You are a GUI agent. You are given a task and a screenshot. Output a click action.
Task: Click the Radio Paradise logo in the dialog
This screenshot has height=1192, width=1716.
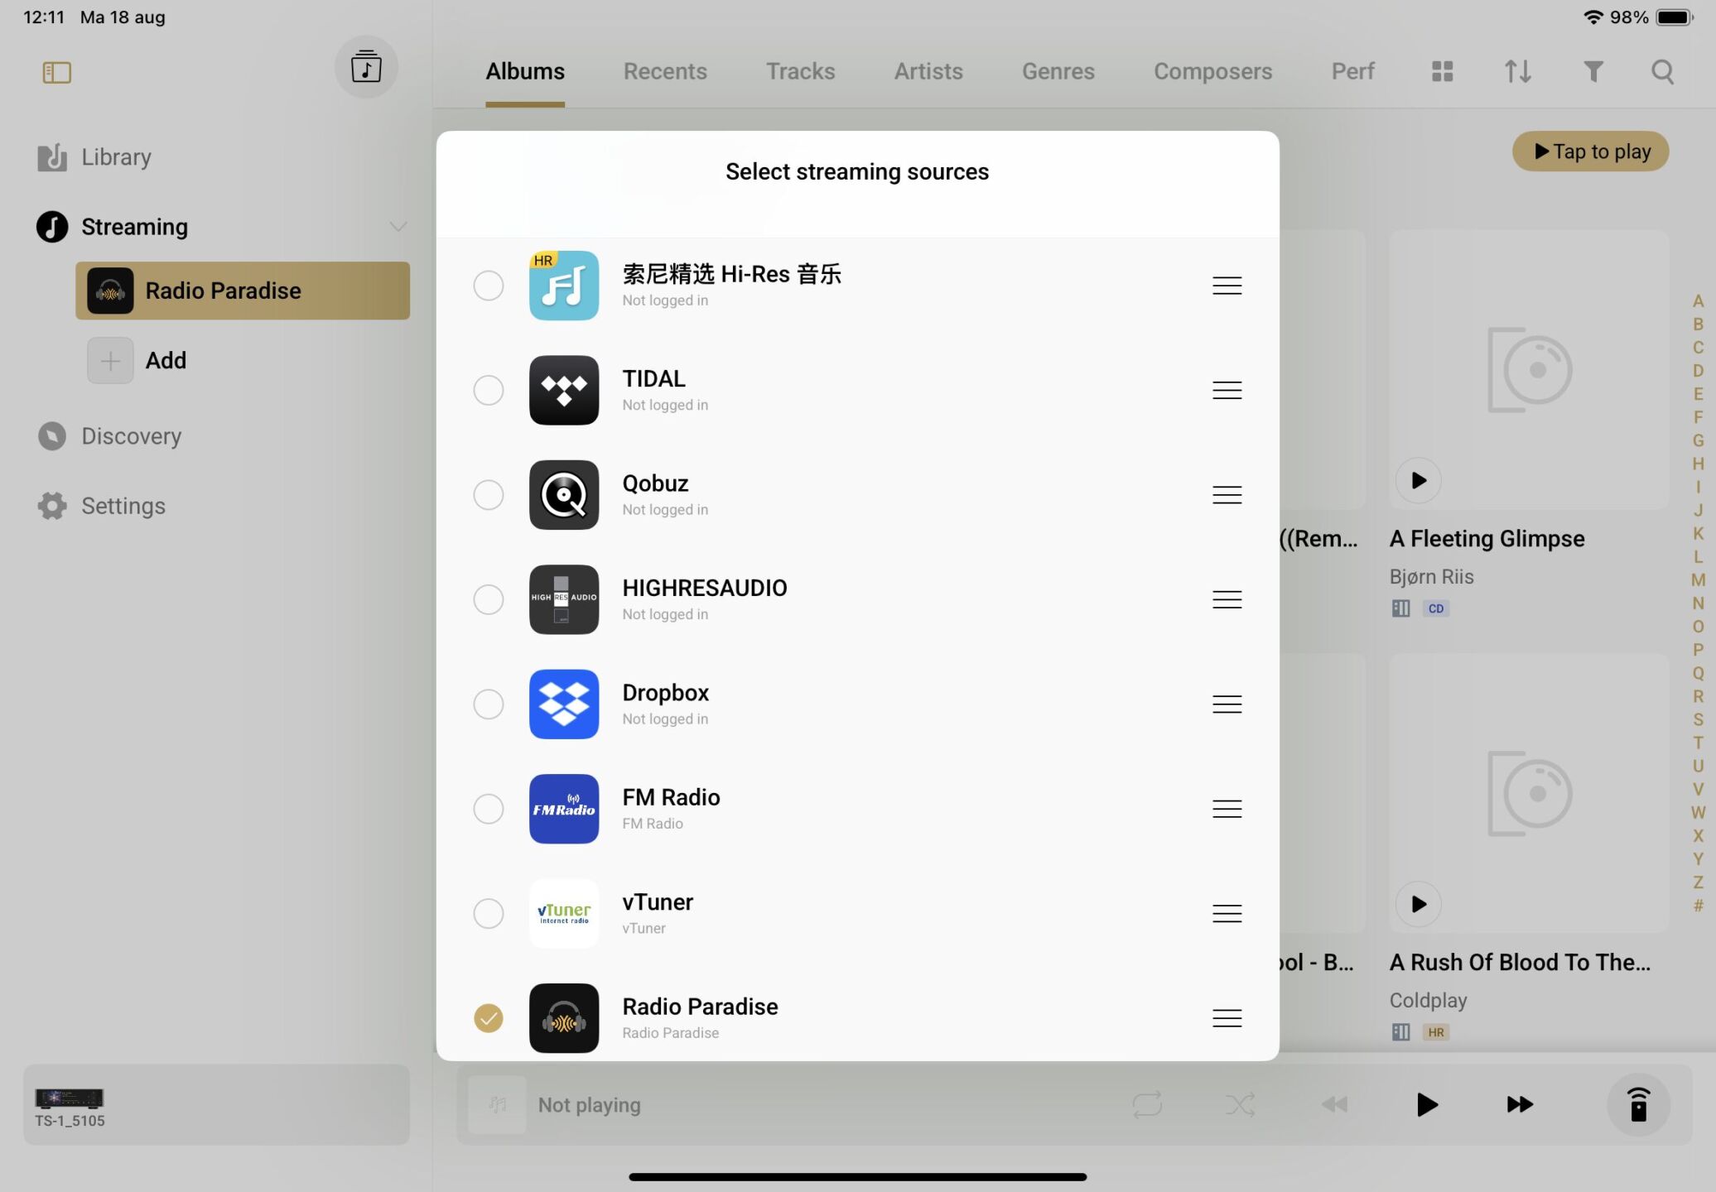pyautogui.click(x=564, y=1018)
